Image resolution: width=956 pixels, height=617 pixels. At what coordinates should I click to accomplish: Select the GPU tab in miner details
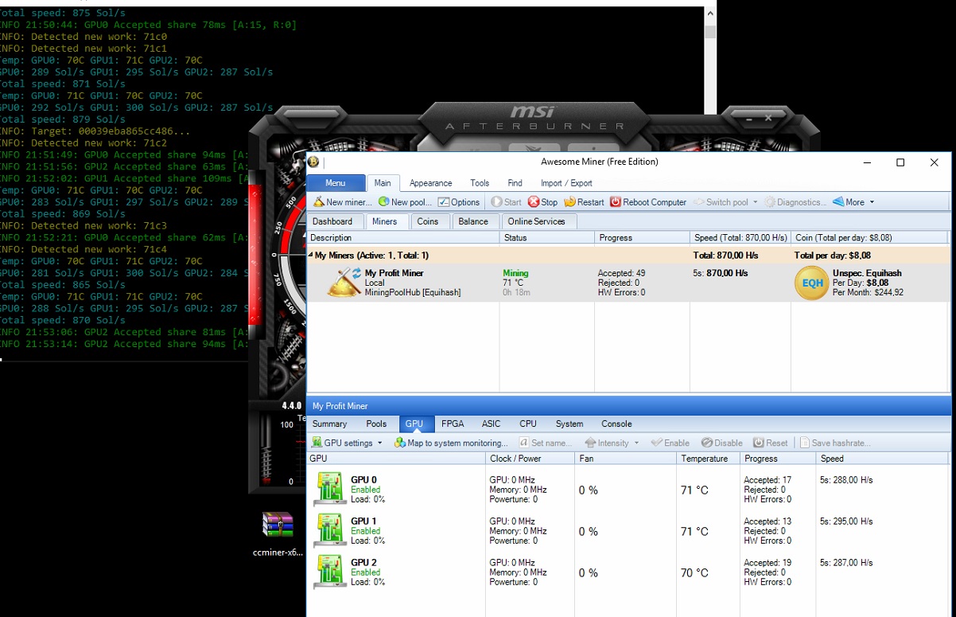(x=414, y=424)
